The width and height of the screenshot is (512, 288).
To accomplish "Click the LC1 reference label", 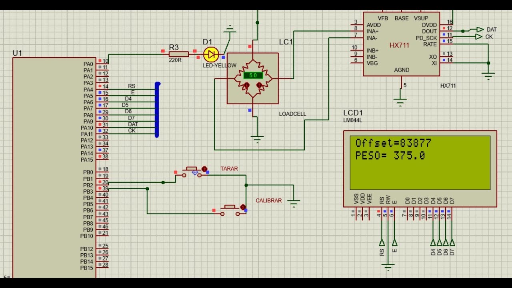I will point(286,42).
